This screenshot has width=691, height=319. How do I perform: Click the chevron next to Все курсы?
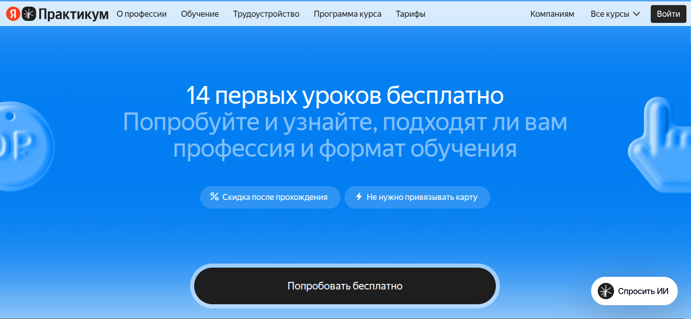pos(636,14)
